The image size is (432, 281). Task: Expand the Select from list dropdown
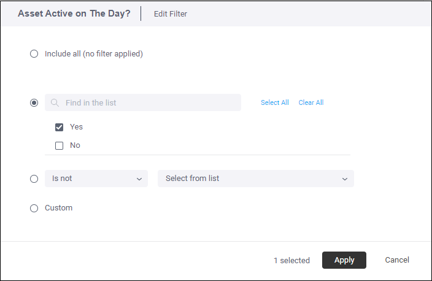pos(255,179)
